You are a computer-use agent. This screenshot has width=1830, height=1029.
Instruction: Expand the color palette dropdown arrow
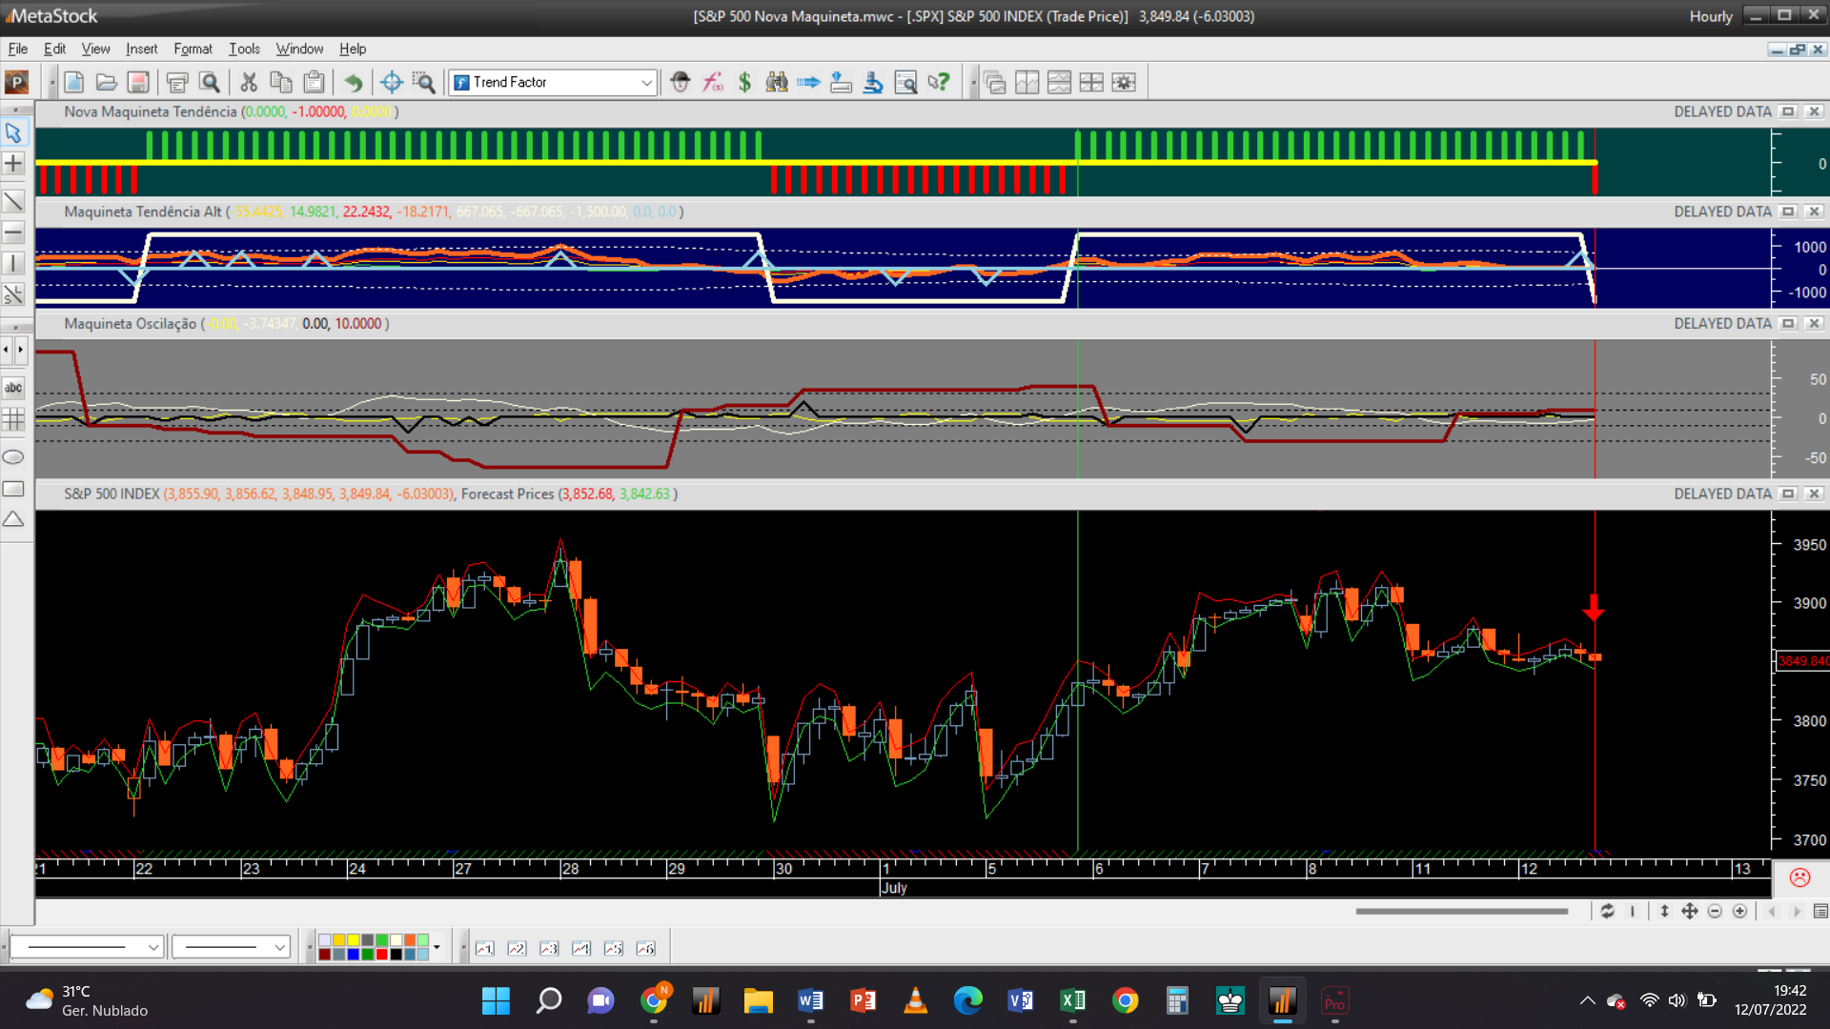click(x=437, y=948)
